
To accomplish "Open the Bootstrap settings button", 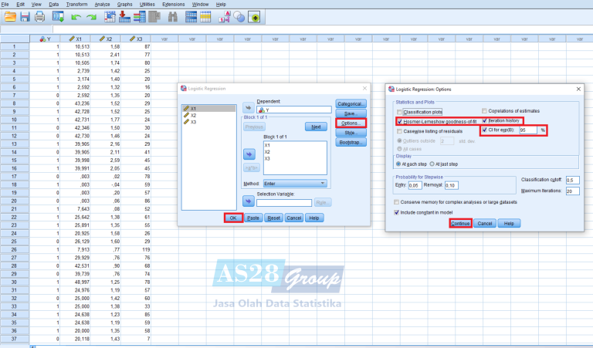I will 351,143.
